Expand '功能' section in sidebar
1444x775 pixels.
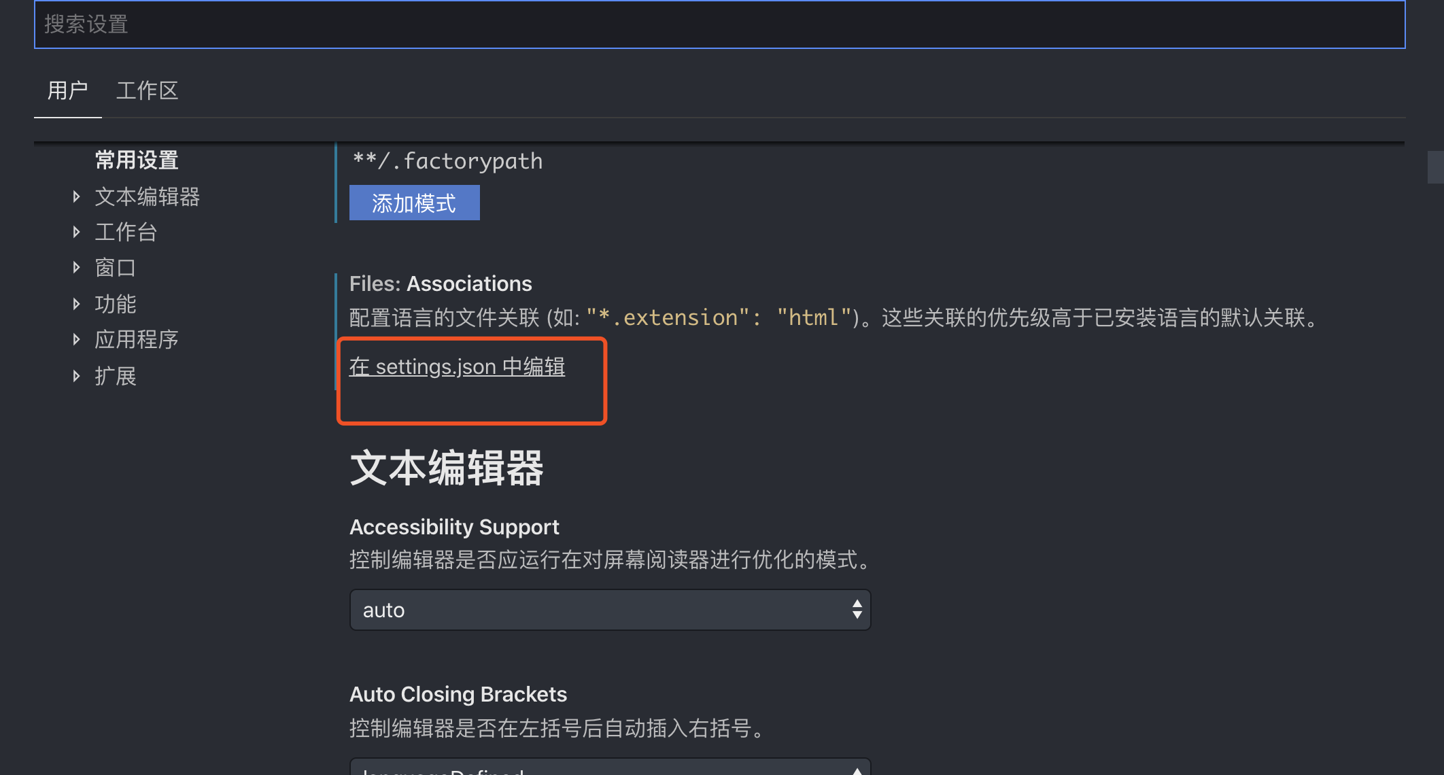coord(80,303)
